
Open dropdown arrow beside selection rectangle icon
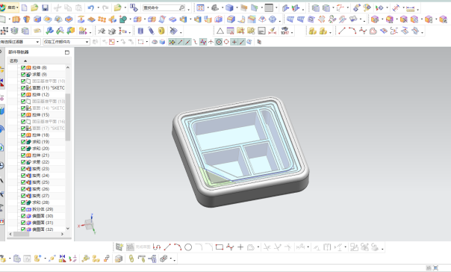[x=147, y=42]
